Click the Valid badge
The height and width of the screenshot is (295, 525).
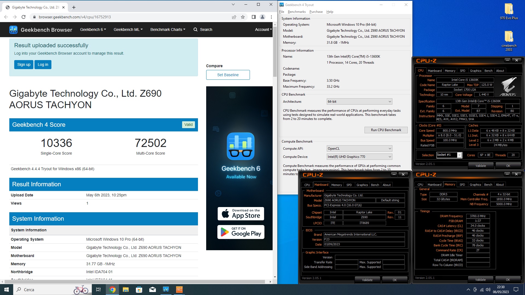coord(188,125)
